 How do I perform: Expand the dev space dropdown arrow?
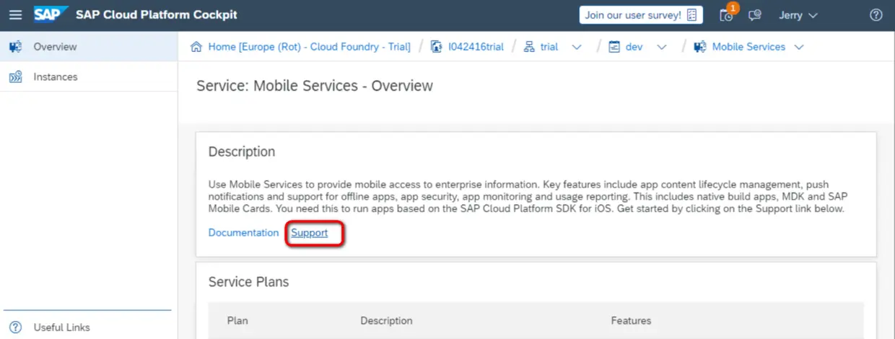[661, 47]
